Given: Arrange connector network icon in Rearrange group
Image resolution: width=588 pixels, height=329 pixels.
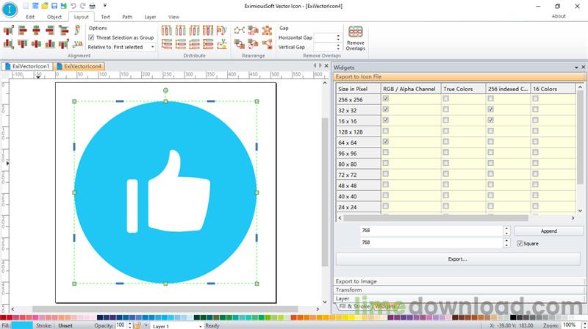Looking at the screenshot, I should pyautogui.click(x=240, y=30).
